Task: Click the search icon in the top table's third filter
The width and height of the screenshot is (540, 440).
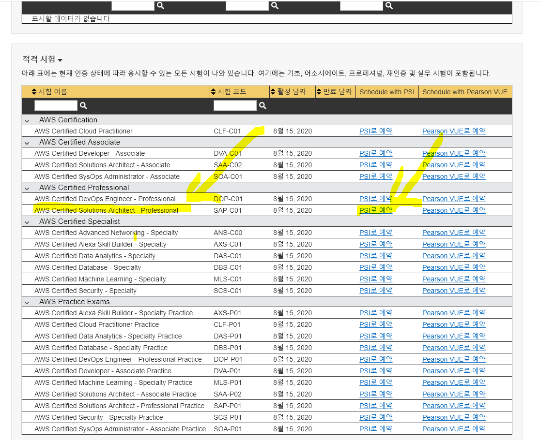Action: (x=389, y=5)
